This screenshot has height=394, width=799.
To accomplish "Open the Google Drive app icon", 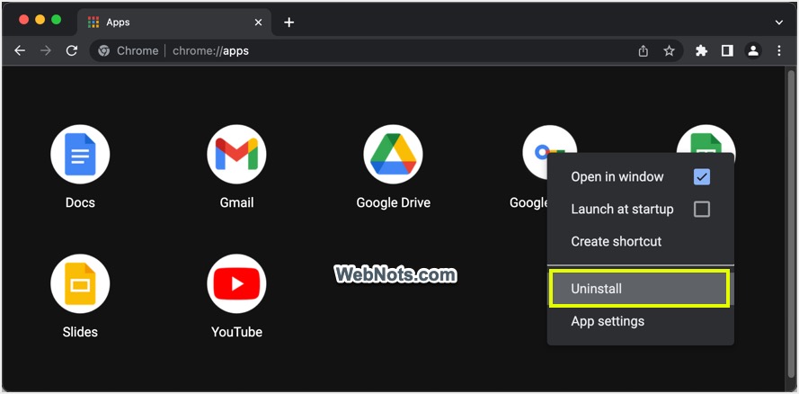I will 393,155.
